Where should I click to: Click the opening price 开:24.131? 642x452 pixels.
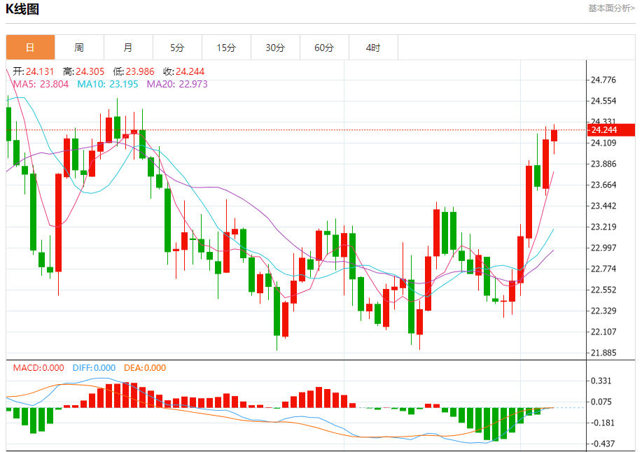(x=33, y=71)
